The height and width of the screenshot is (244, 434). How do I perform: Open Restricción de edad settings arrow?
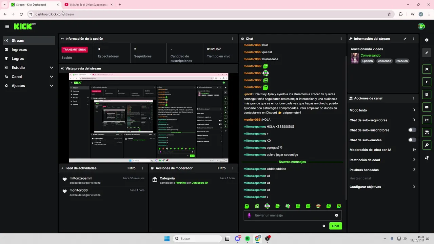click(414, 160)
